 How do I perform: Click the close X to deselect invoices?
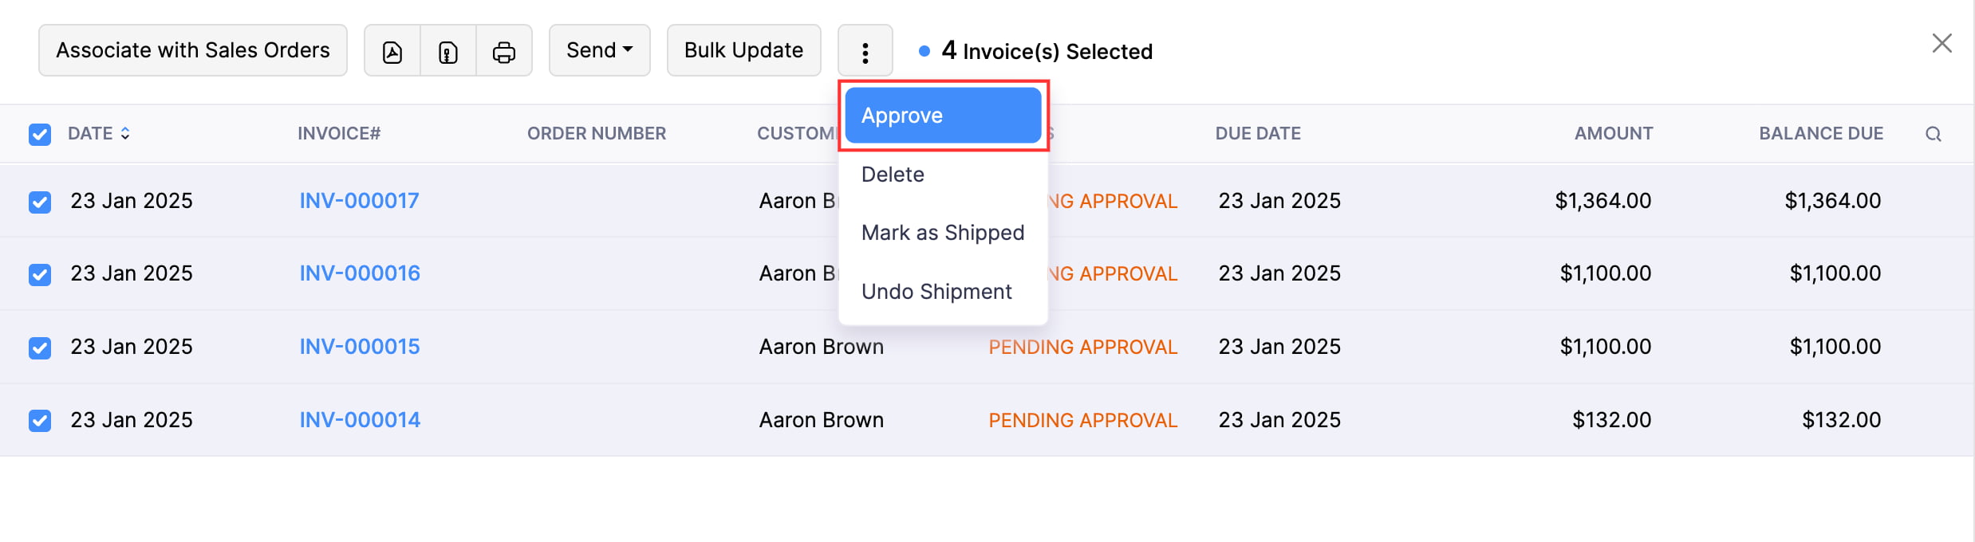coord(1941,43)
